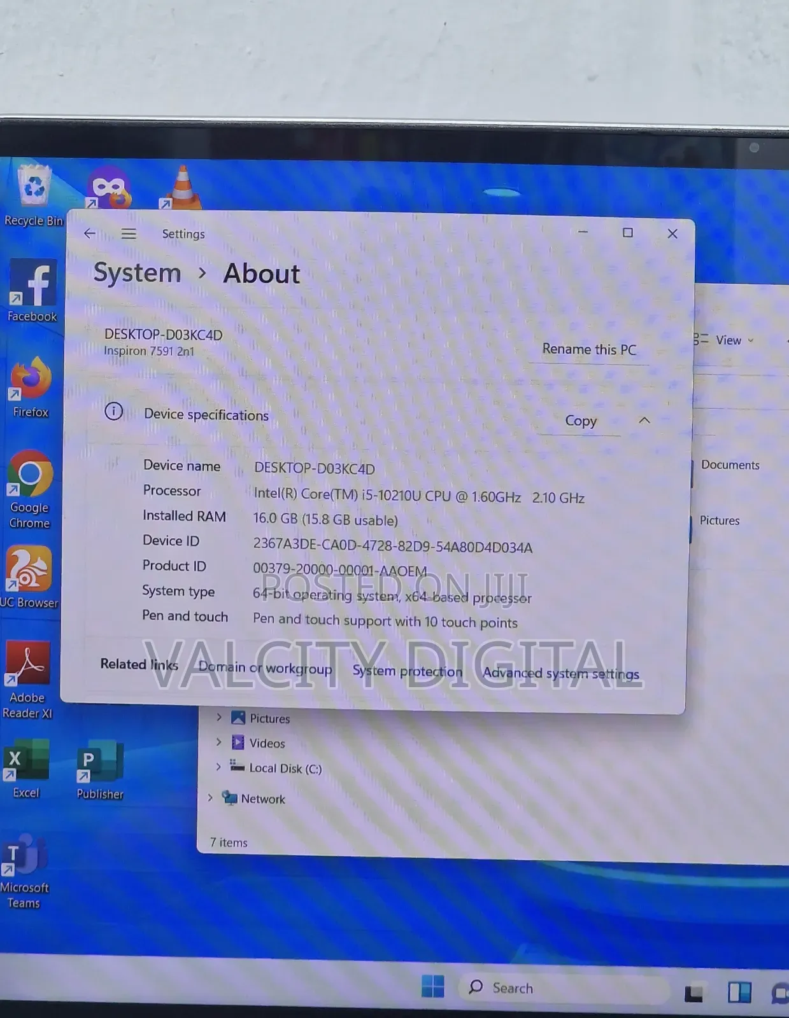
Task: Click Product ID value text
Action: pyautogui.click(x=340, y=570)
